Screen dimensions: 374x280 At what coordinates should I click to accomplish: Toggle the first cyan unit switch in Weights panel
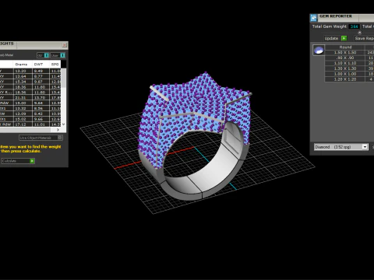tap(47, 55)
